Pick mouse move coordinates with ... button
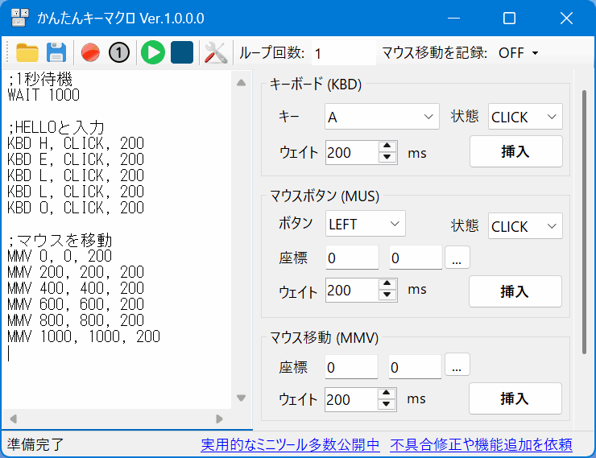596x458 pixels. point(457,365)
